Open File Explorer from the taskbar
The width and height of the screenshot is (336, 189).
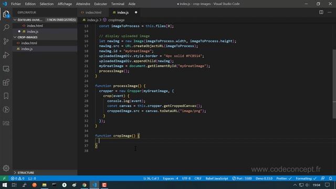pyautogui.click(x=44, y=185)
